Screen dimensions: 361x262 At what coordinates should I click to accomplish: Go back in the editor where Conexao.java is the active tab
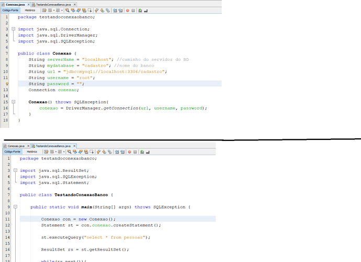pos(50,10)
